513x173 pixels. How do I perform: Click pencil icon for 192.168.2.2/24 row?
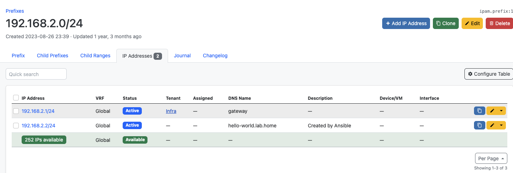(492, 125)
